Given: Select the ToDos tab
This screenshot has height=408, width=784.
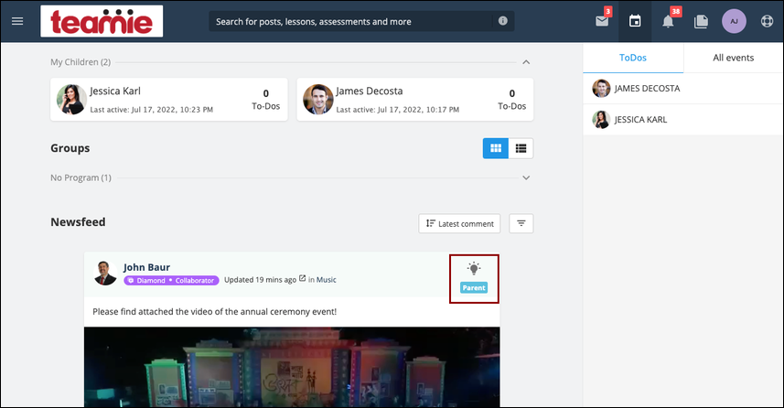Looking at the screenshot, I should pos(633,58).
